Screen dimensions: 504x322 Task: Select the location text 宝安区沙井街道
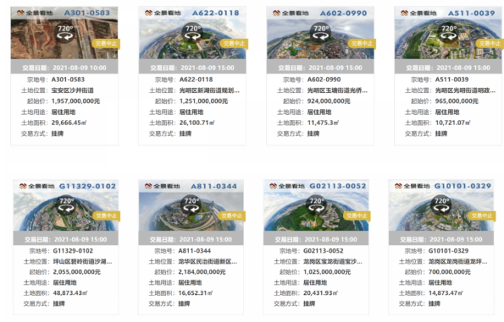[72, 90]
